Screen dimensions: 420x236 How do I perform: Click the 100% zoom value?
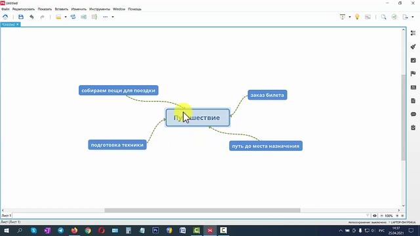pos(388,216)
